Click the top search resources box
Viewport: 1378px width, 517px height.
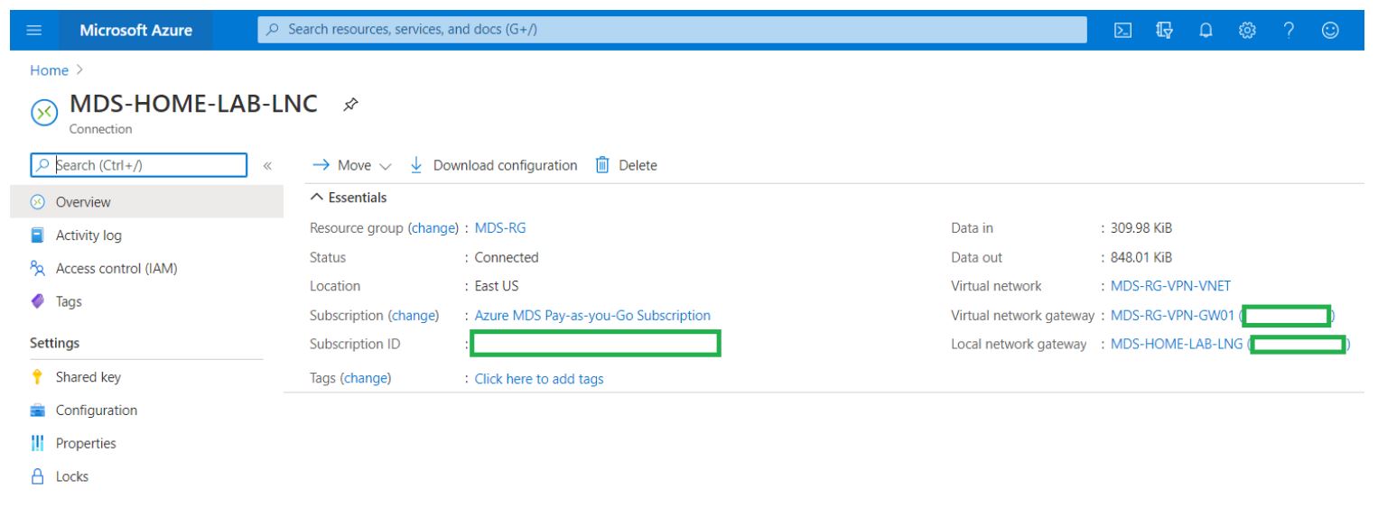(x=672, y=30)
